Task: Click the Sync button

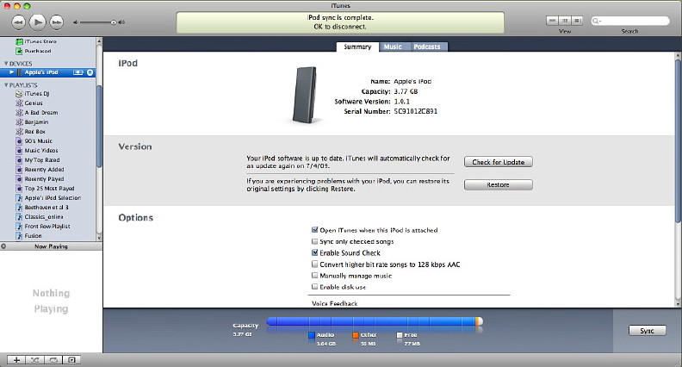Action: coord(648,331)
